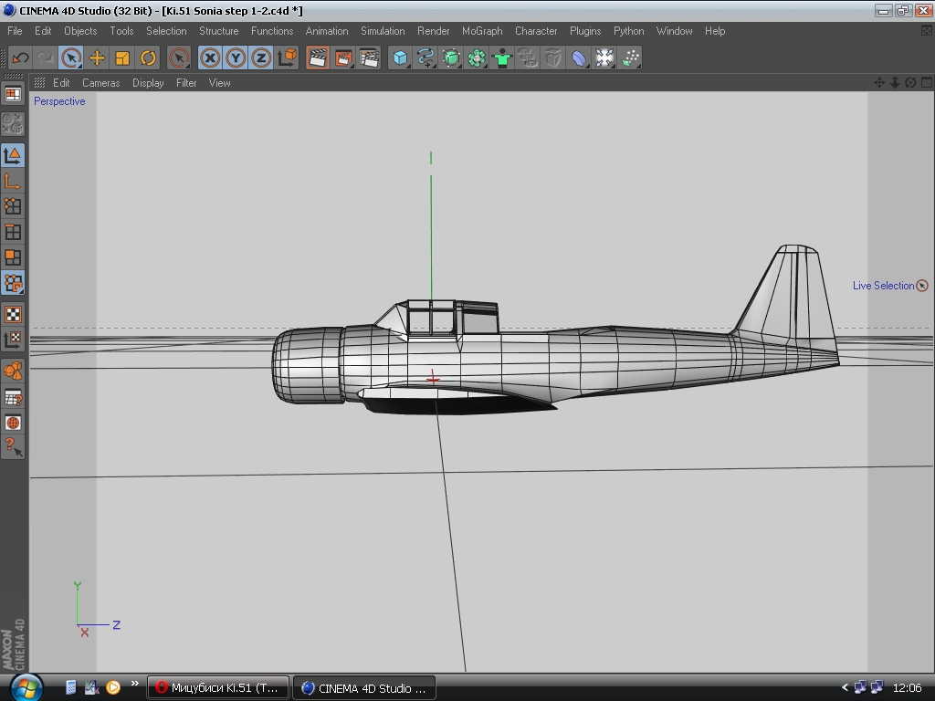Click the Undo arrow icon
The width and height of the screenshot is (935, 701).
tap(20, 58)
